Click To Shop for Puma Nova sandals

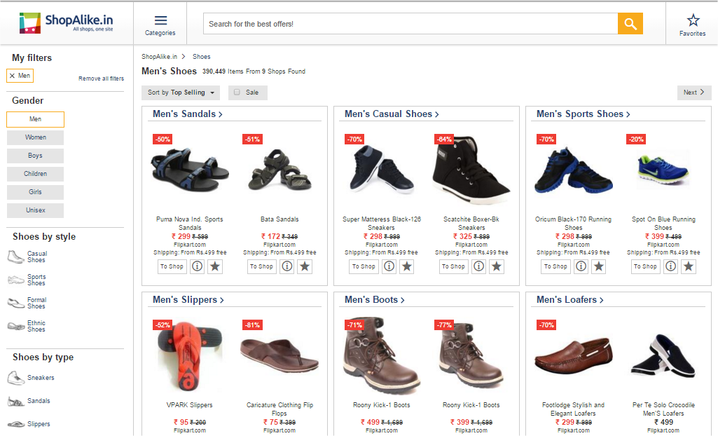[x=172, y=266]
